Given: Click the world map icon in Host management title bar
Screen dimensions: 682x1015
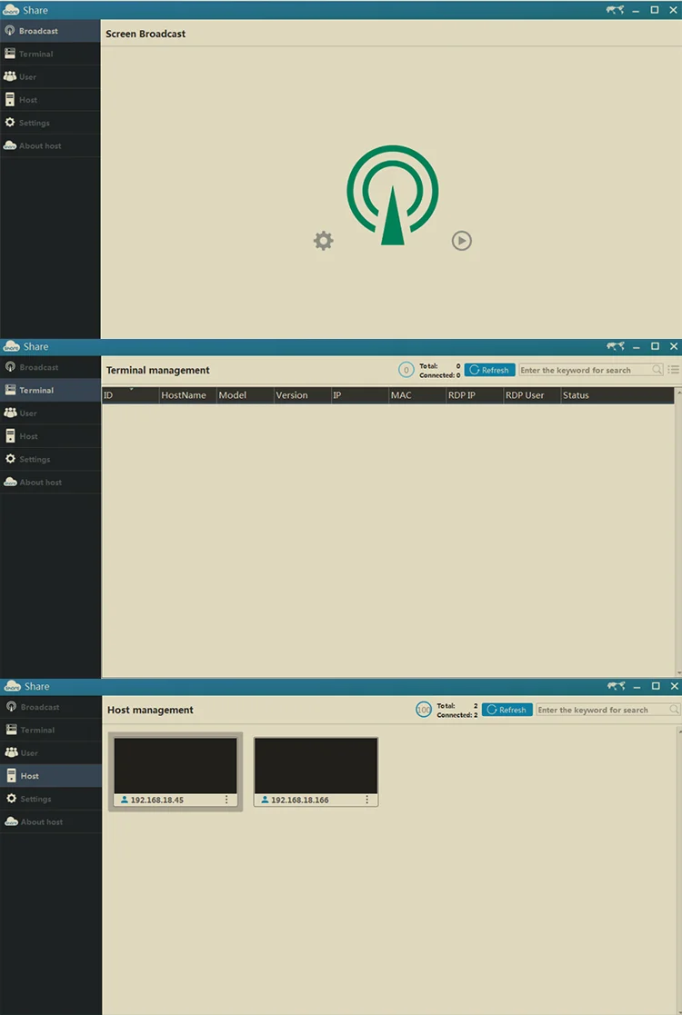Looking at the screenshot, I should [616, 685].
